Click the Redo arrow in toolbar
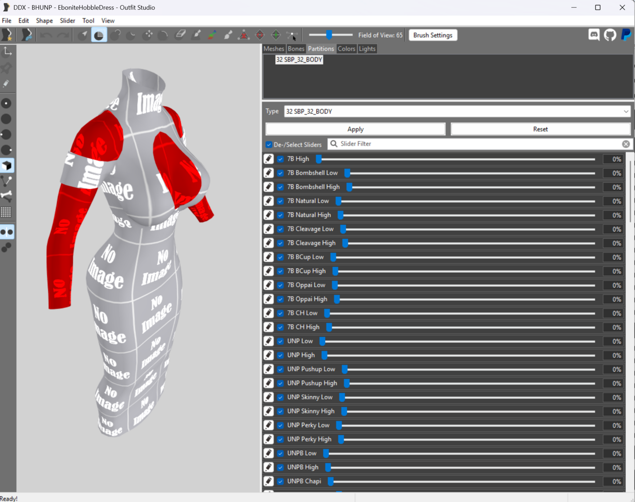635x502 pixels. 62,35
